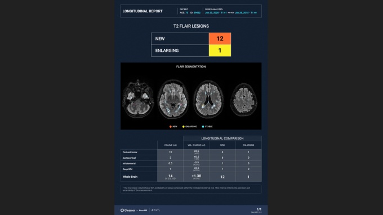Viewport: 383px width, 215px height.
Task: Click the NEW column header in table
Action: click(222, 145)
